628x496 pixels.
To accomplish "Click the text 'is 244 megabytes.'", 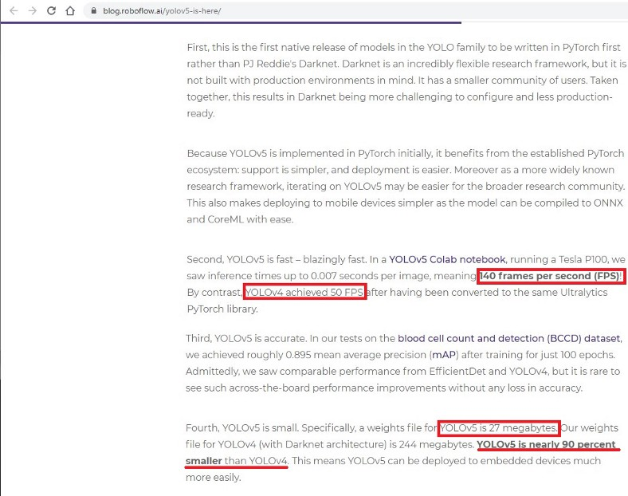I will click(x=430, y=444).
